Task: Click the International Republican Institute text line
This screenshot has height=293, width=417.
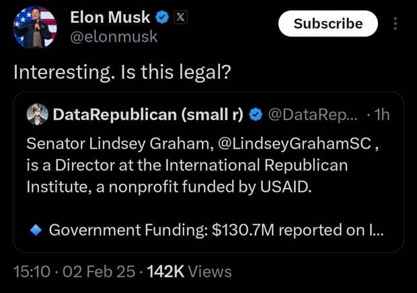Action: point(187,165)
